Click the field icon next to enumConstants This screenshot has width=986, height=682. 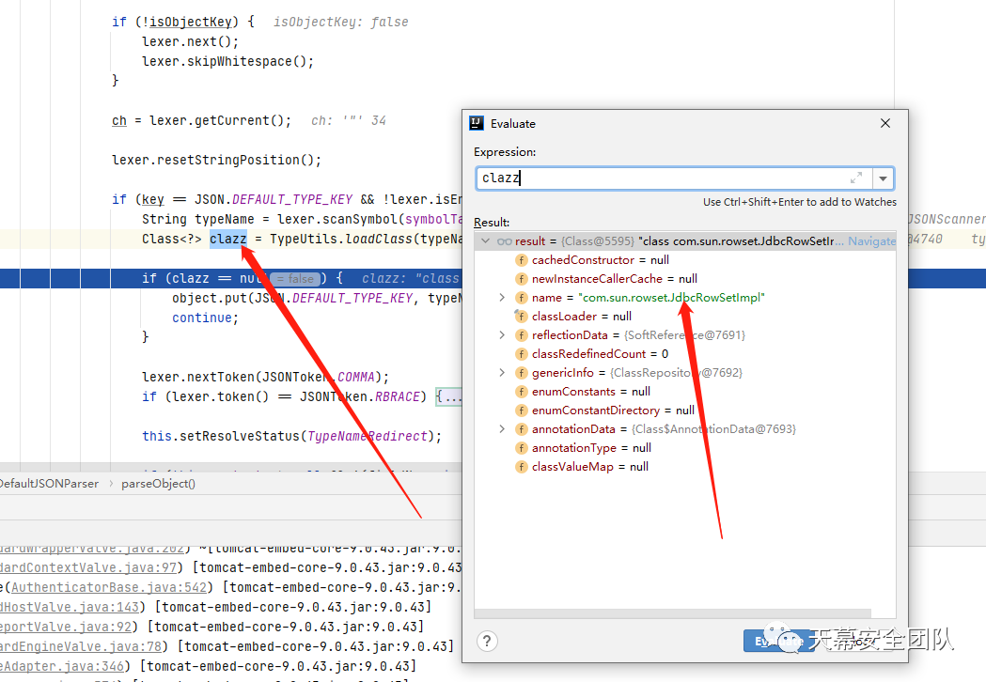(521, 392)
